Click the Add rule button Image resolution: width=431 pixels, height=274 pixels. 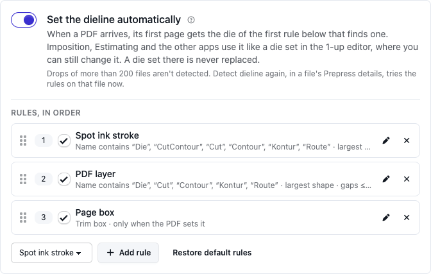(x=128, y=253)
